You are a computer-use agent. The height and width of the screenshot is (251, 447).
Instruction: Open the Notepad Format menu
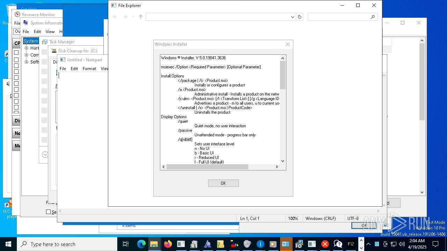(x=89, y=69)
